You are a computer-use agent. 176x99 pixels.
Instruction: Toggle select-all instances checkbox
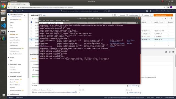click(x=31, y=22)
